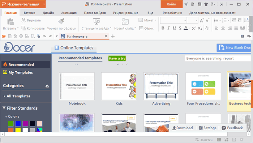Click the New Blank Document button

click(234, 48)
